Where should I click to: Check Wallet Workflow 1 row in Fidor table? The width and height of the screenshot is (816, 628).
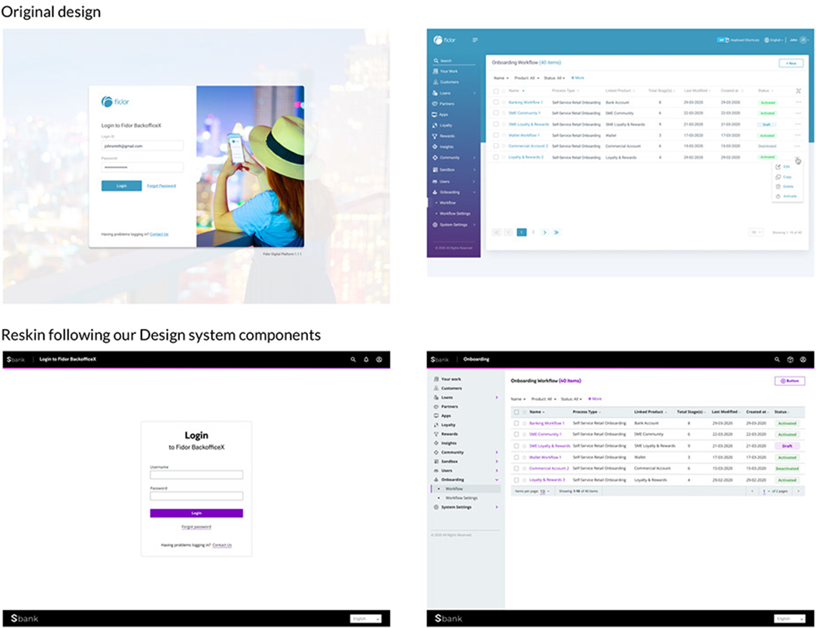coord(496,135)
